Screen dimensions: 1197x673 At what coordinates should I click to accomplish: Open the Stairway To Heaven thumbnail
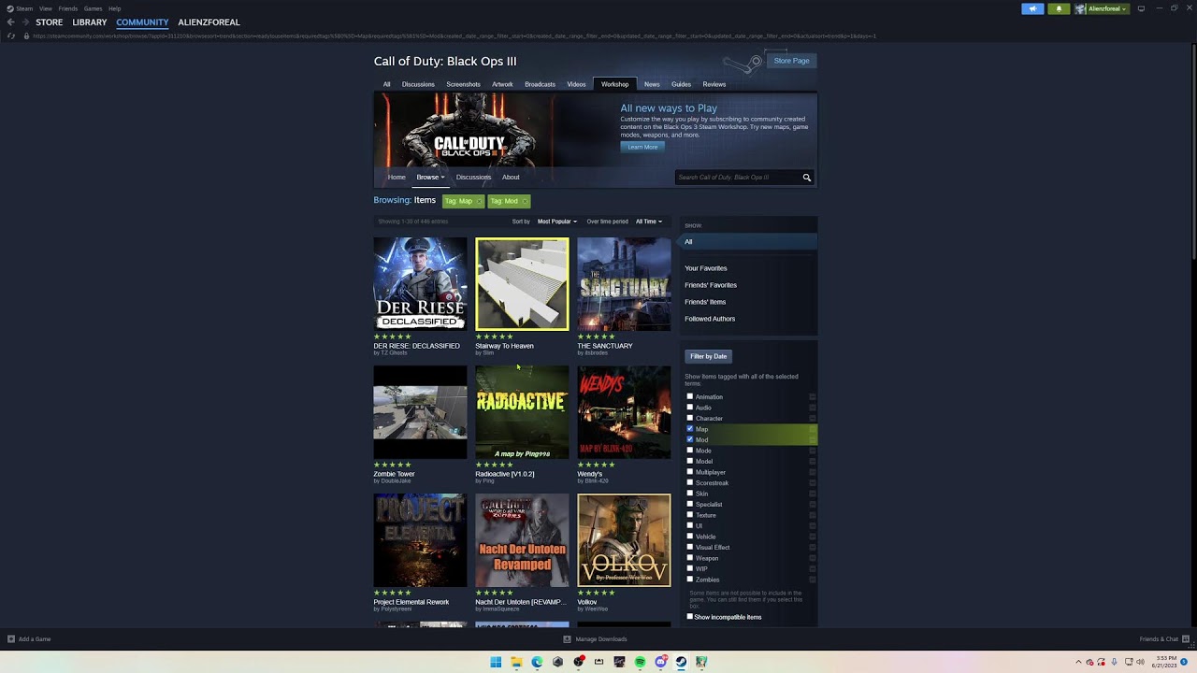coord(522,284)
